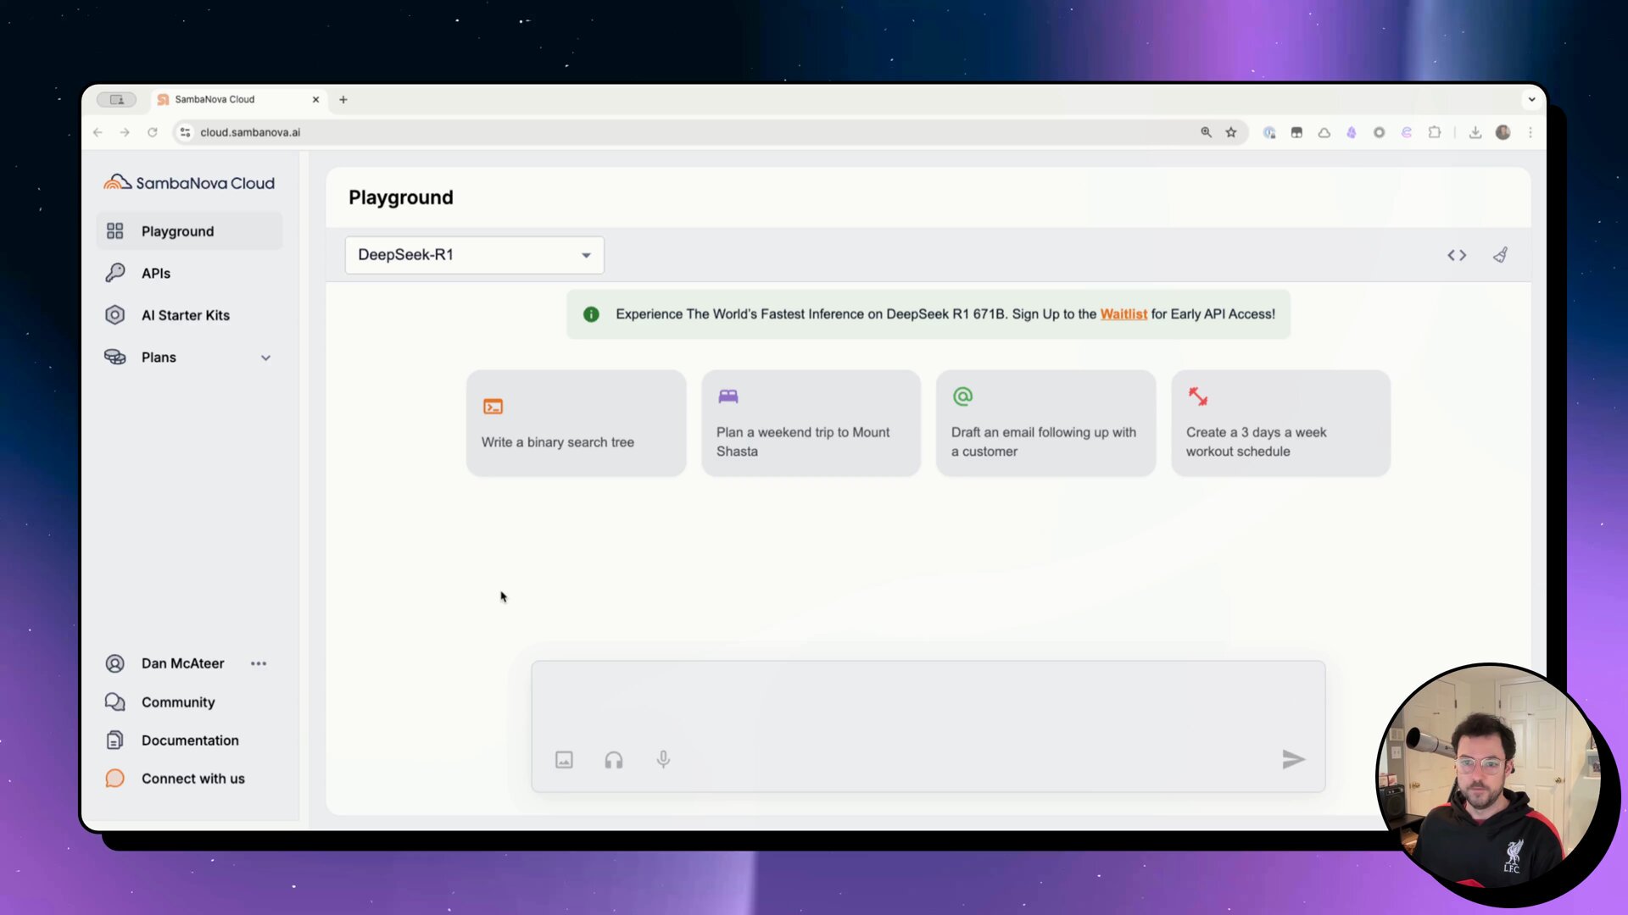
Task: Open browser downloads
Action: (x=1475, y=132)
